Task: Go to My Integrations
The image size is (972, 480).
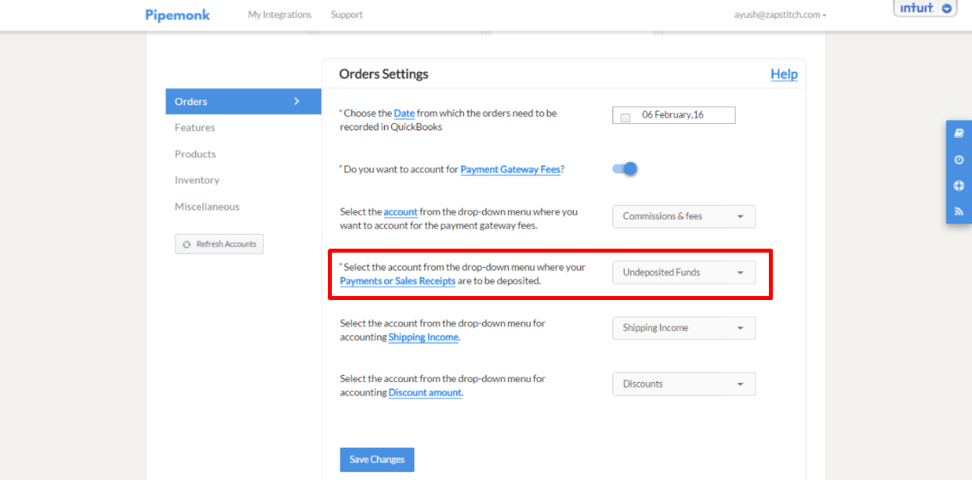Action: tap(280, 14)
